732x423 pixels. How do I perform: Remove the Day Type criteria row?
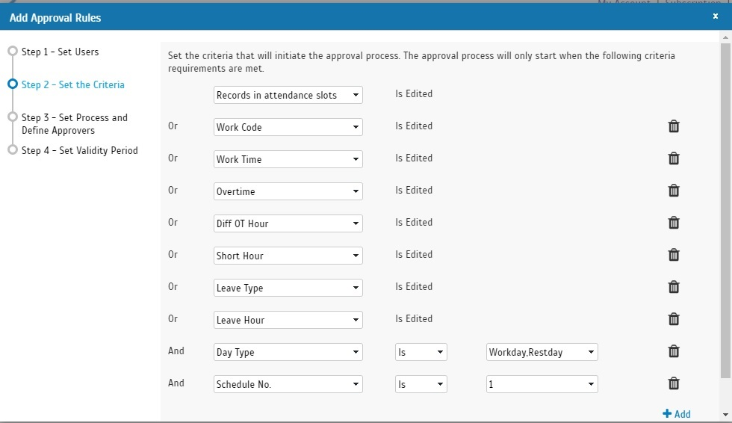coord(674,351)
